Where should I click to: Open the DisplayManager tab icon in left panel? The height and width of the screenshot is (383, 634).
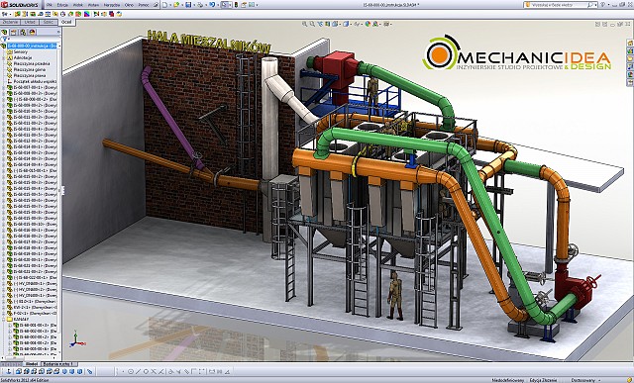pos(32,33)
